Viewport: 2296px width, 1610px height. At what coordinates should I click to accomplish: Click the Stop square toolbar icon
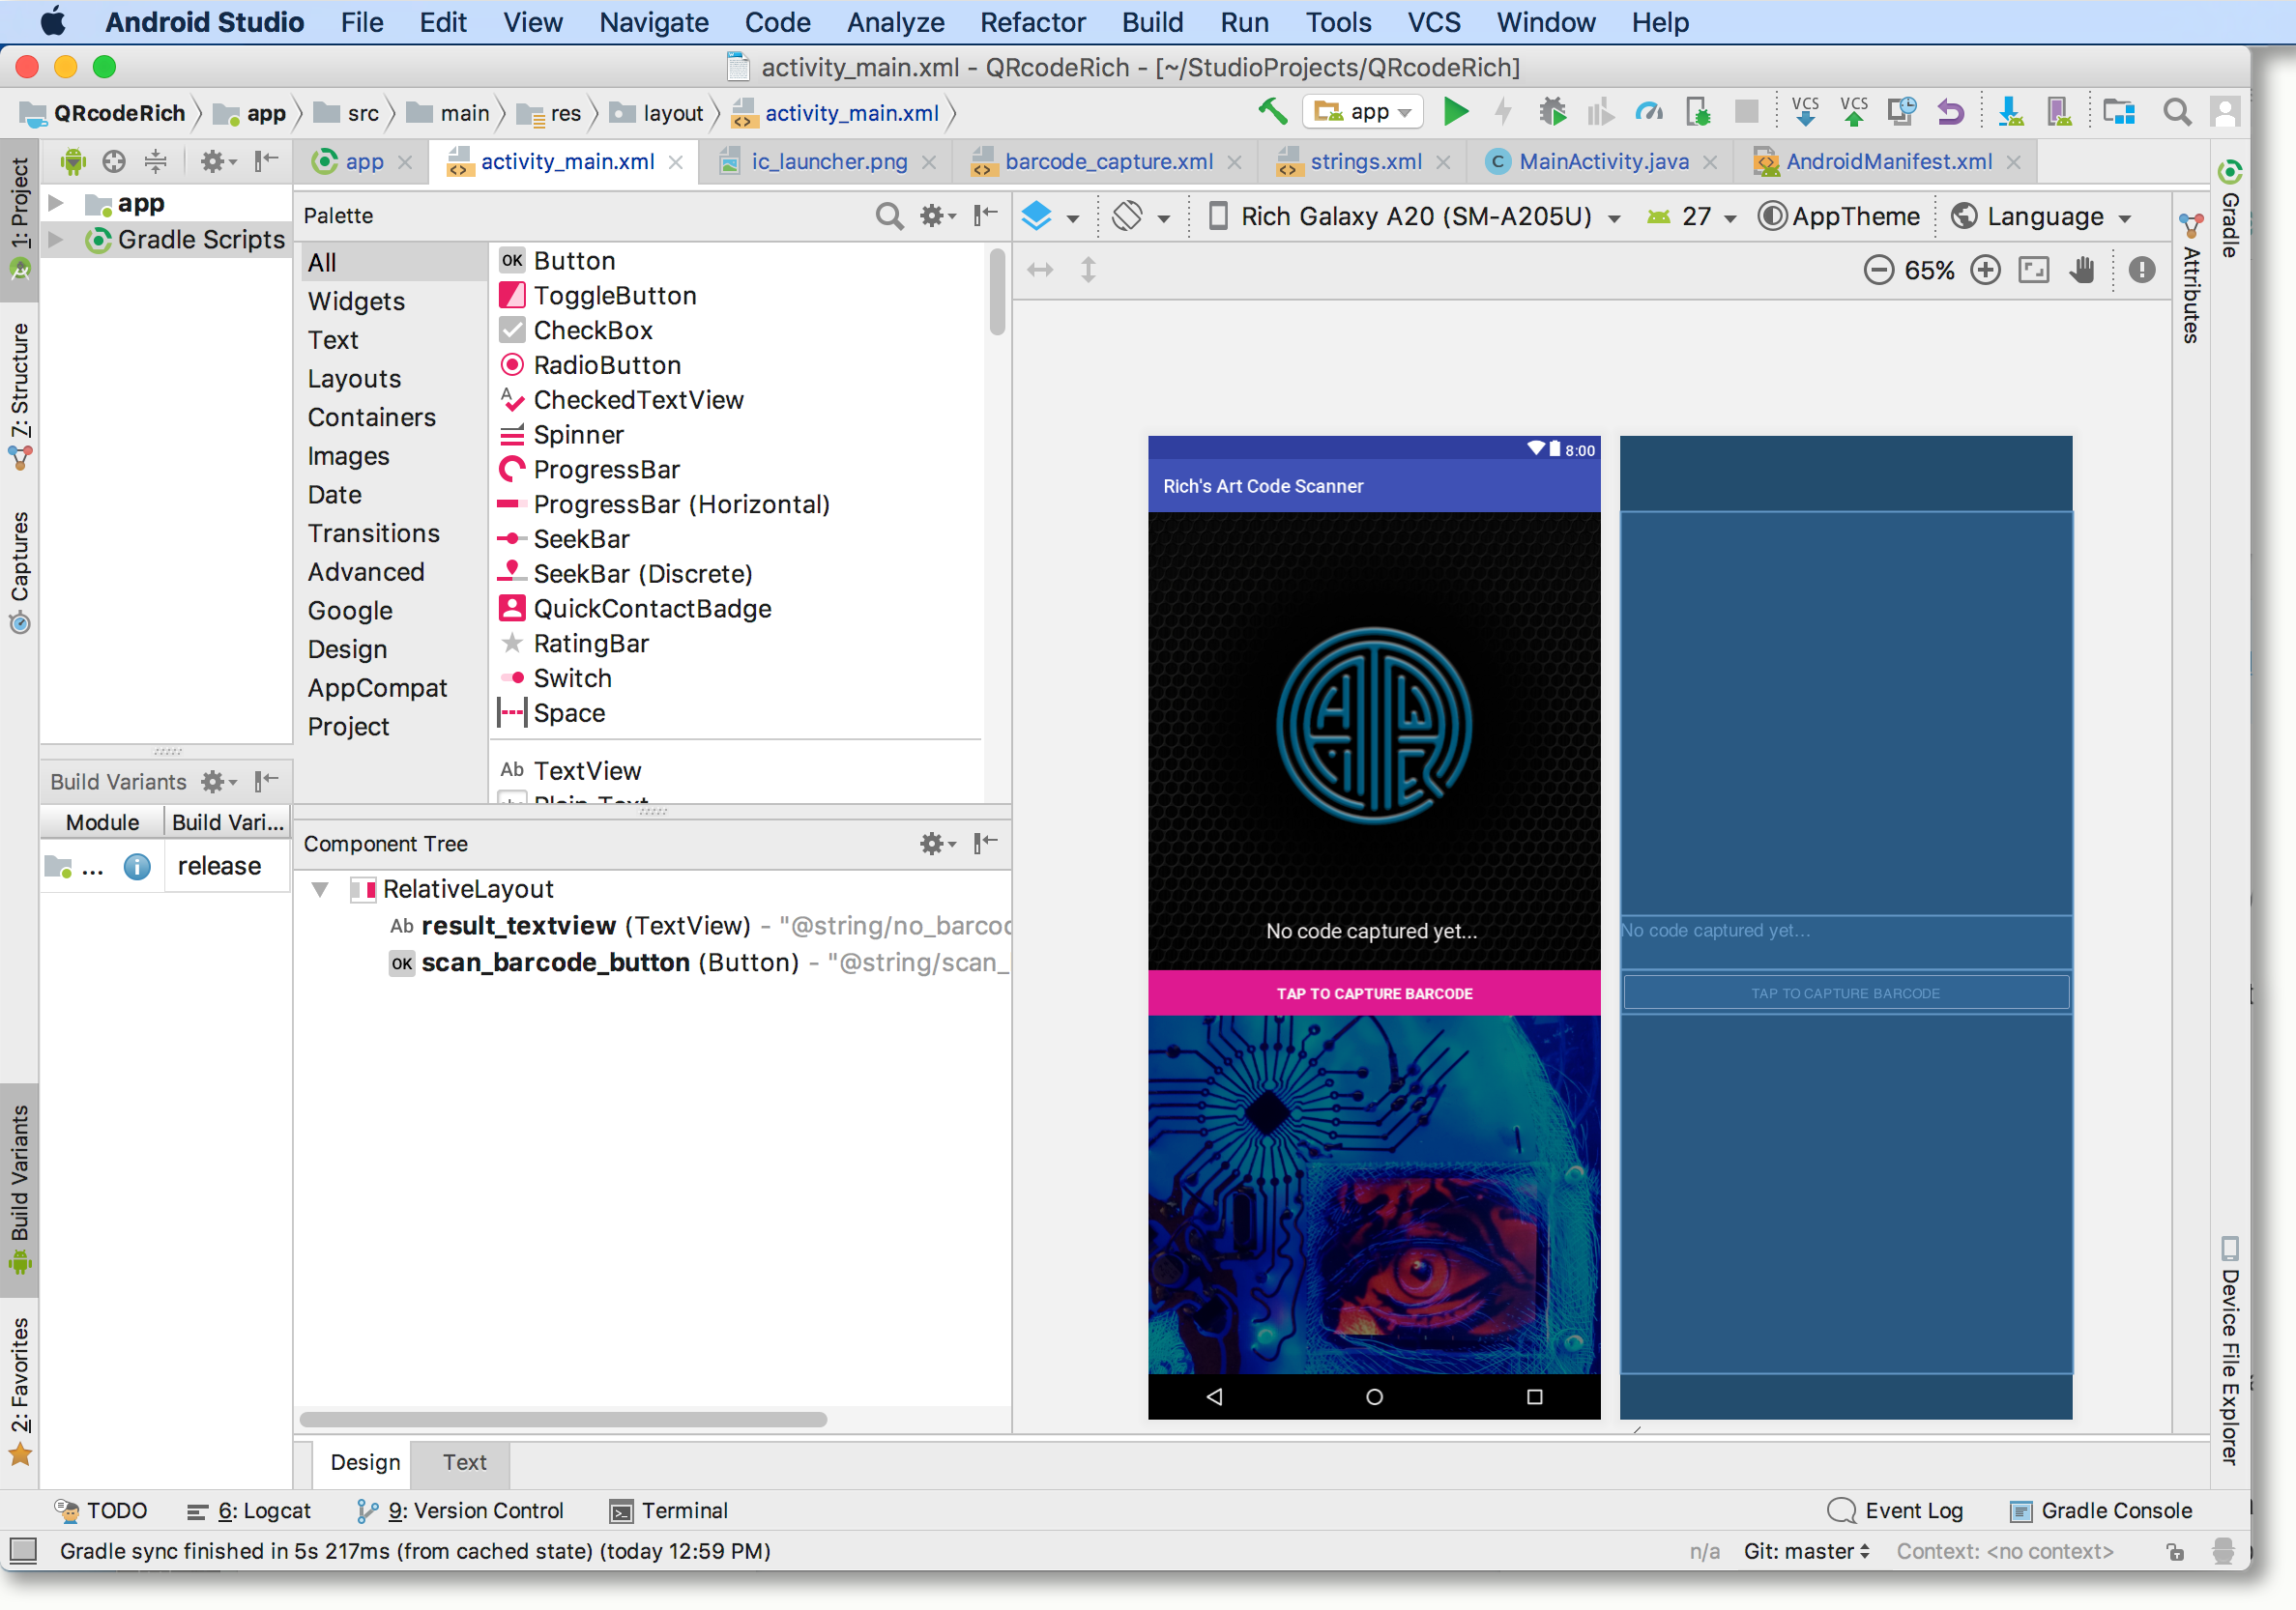1746,112
